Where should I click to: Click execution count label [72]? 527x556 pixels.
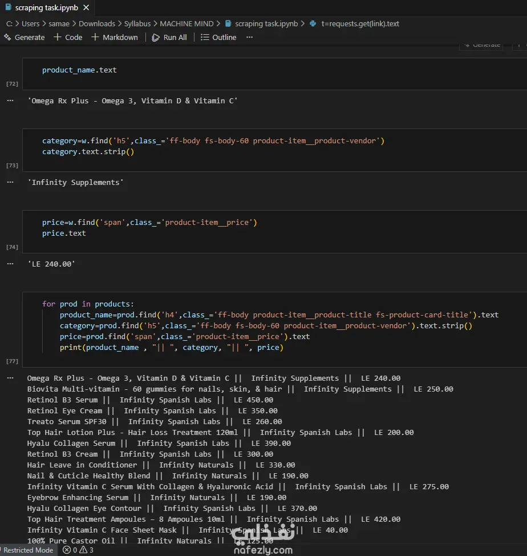[12, 84]
